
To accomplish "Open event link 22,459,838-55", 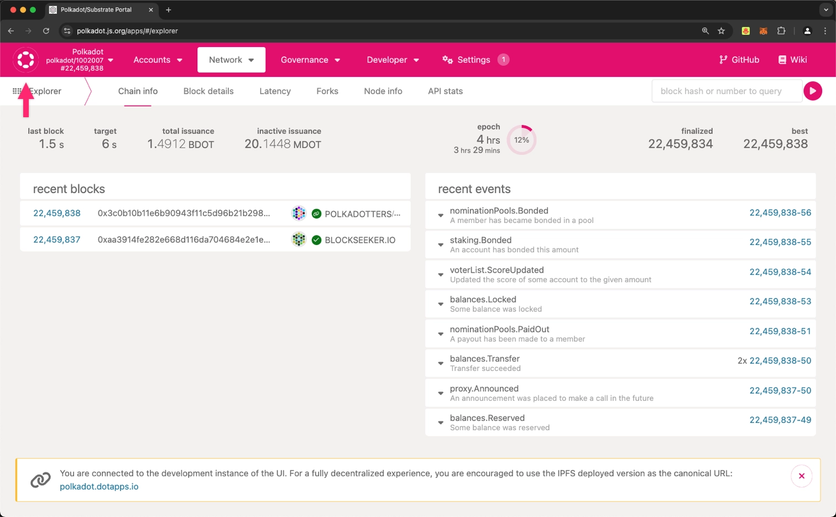I will [780, 242].
